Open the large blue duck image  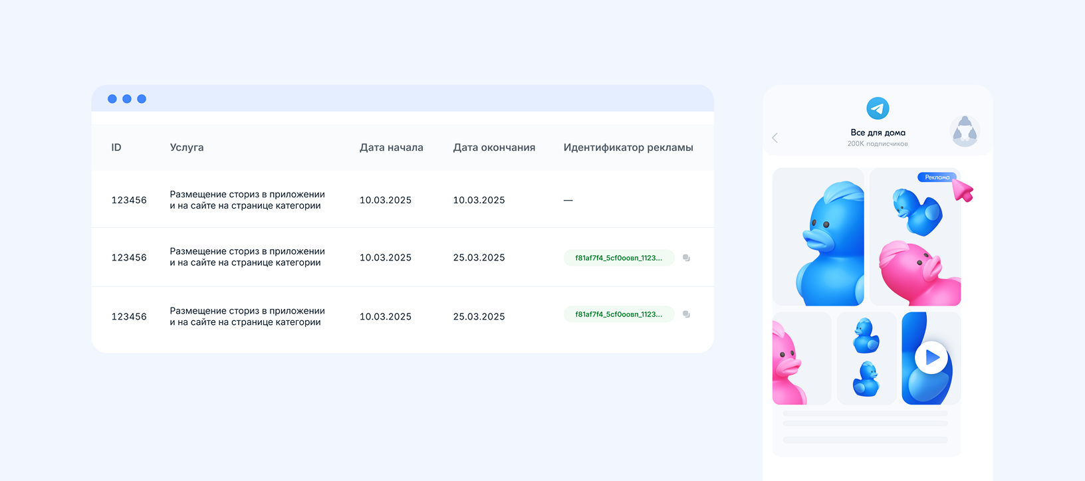tap(818, 237)
